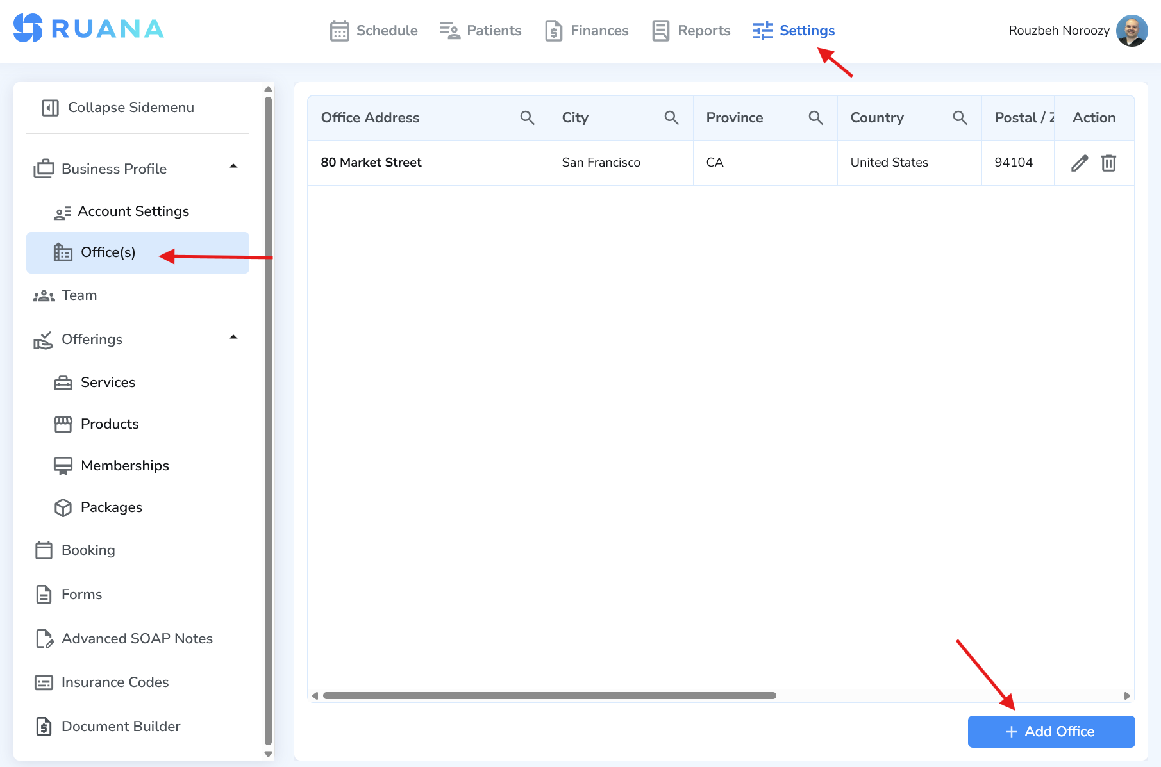Click the edit pencil for 80 Market Street
The image size is (1161, 767).
click(1080, 163)
